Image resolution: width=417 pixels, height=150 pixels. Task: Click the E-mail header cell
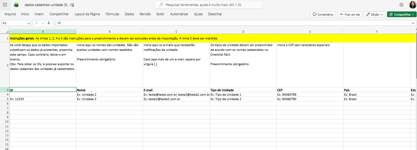pyautogui.click(x=176, y=90)
